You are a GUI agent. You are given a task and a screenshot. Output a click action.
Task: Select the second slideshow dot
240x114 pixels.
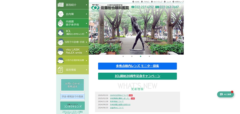132,56
